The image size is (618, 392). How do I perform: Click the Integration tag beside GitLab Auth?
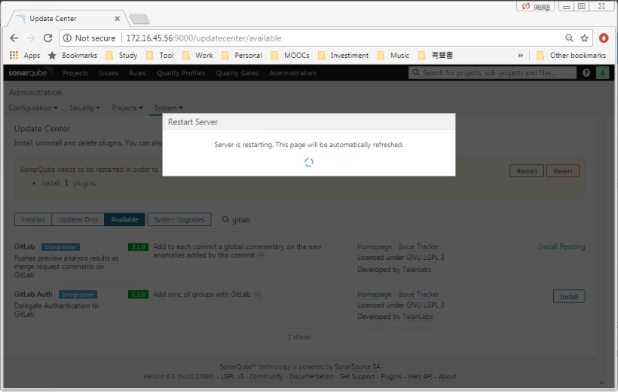point(78,295)
